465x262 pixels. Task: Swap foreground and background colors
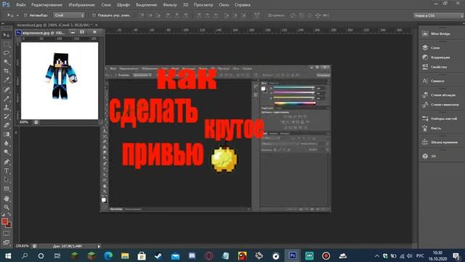click(9, 214)
